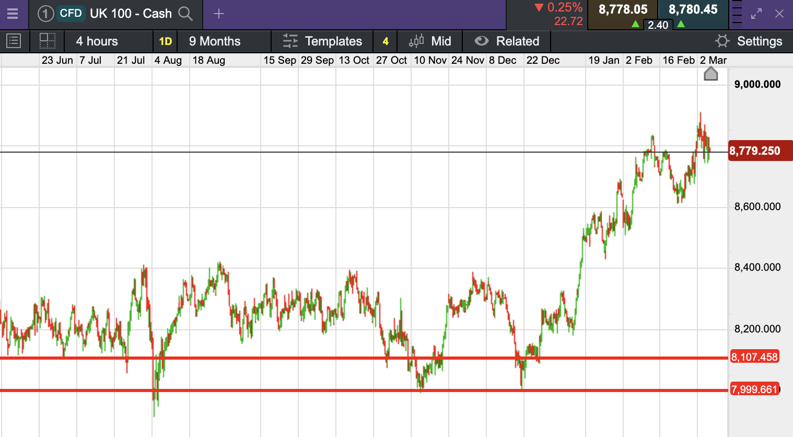Click the sell price 8,778.05
Viewport: 793px width, 437px height.
click(623, 9)
